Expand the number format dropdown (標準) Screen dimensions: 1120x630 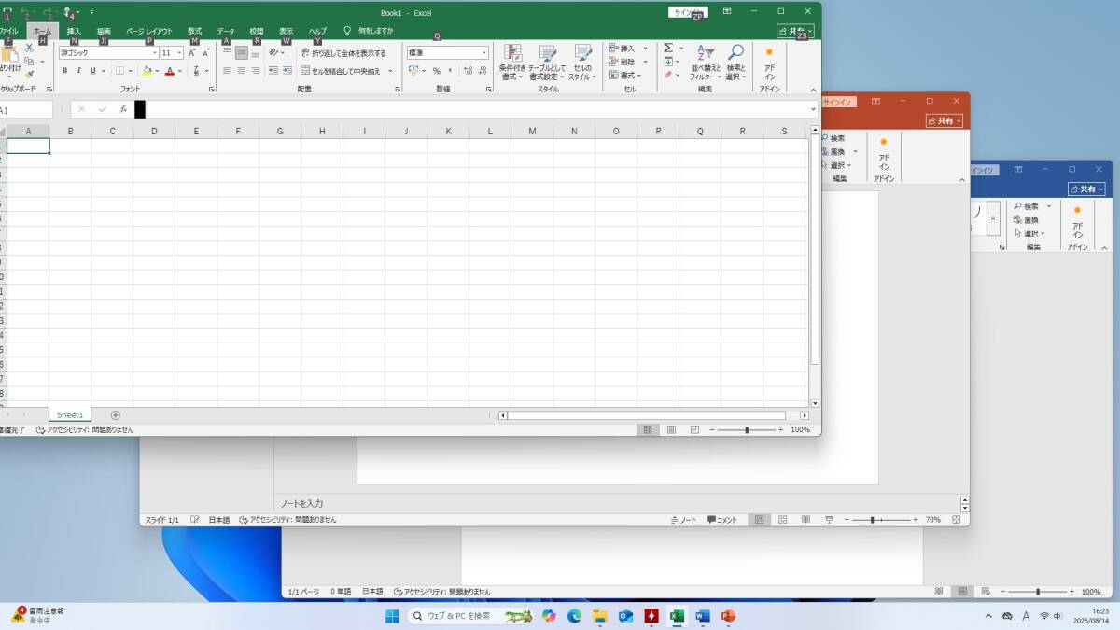pyautogui.click(x=483, y=53)
